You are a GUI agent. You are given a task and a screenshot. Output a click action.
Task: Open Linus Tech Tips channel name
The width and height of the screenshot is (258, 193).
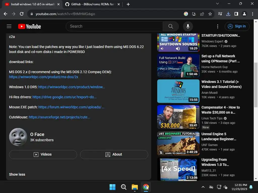click(x=212, y=118)
